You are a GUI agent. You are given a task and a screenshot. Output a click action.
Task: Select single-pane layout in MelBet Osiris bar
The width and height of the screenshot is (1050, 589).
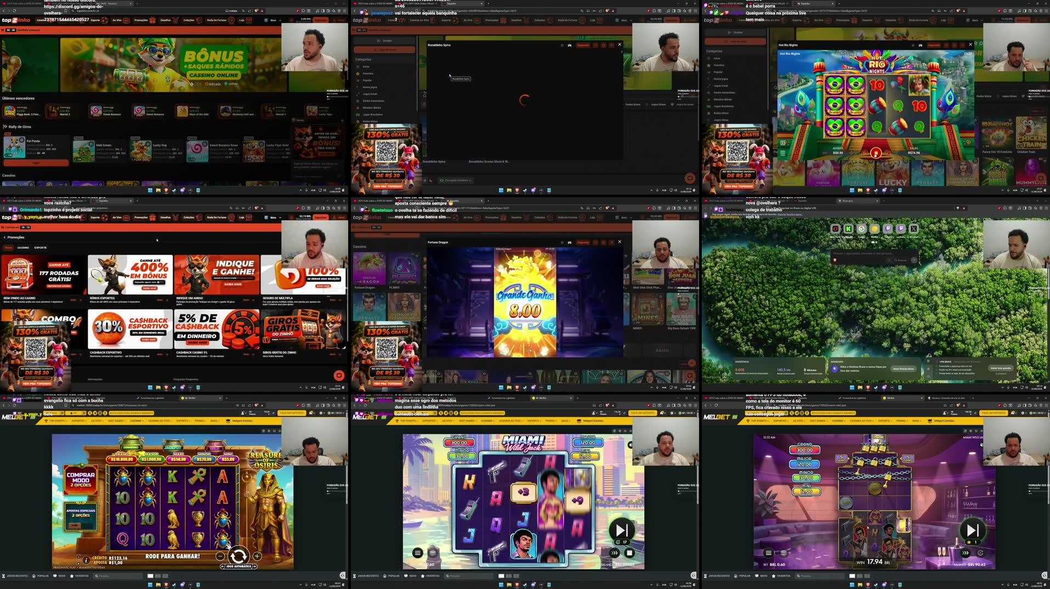coord(150,576)
